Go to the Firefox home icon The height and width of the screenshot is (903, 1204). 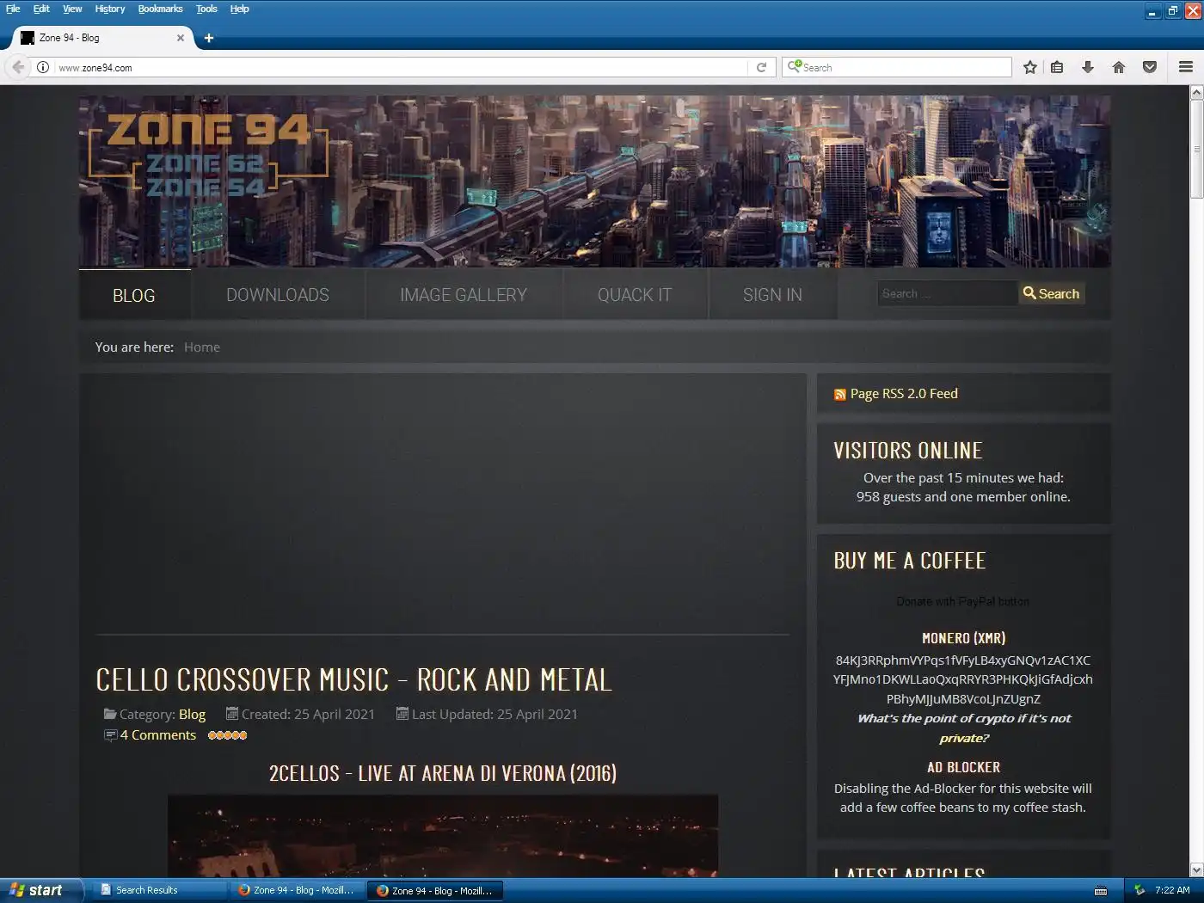tap(1118, 67)
